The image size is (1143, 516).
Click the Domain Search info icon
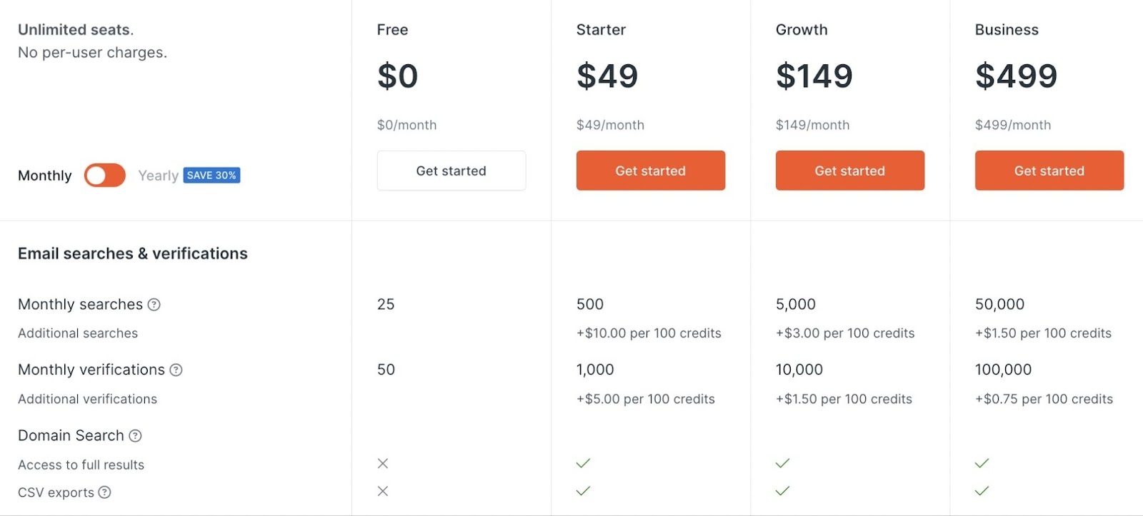135,435
